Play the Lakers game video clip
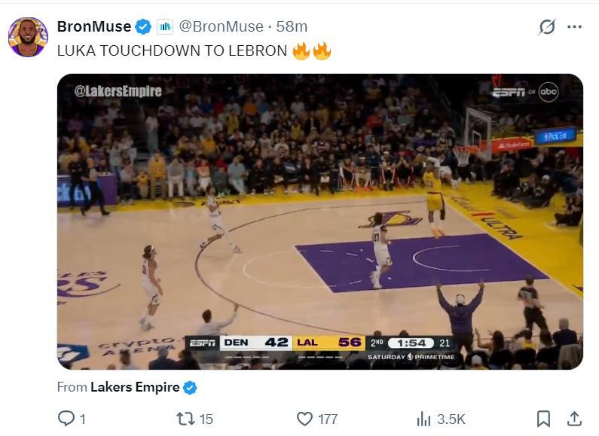The image size is (599, 436). click(x=319, y=221)
